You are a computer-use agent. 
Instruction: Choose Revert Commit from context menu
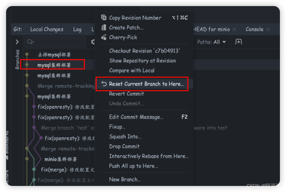(x=126, y=94)
